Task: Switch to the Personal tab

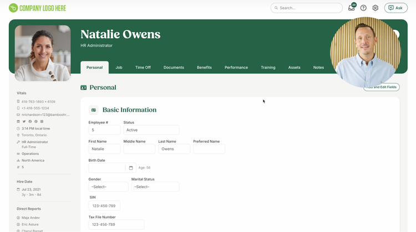Action: point(94,68)
